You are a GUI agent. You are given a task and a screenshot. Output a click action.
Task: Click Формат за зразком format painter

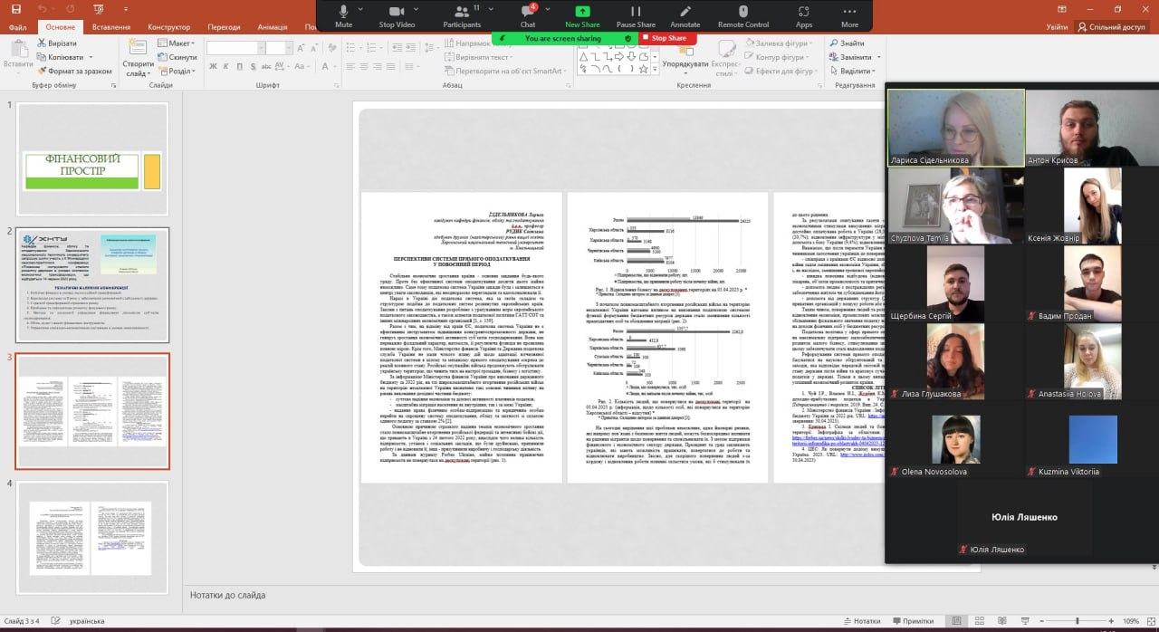pos(73,71)
